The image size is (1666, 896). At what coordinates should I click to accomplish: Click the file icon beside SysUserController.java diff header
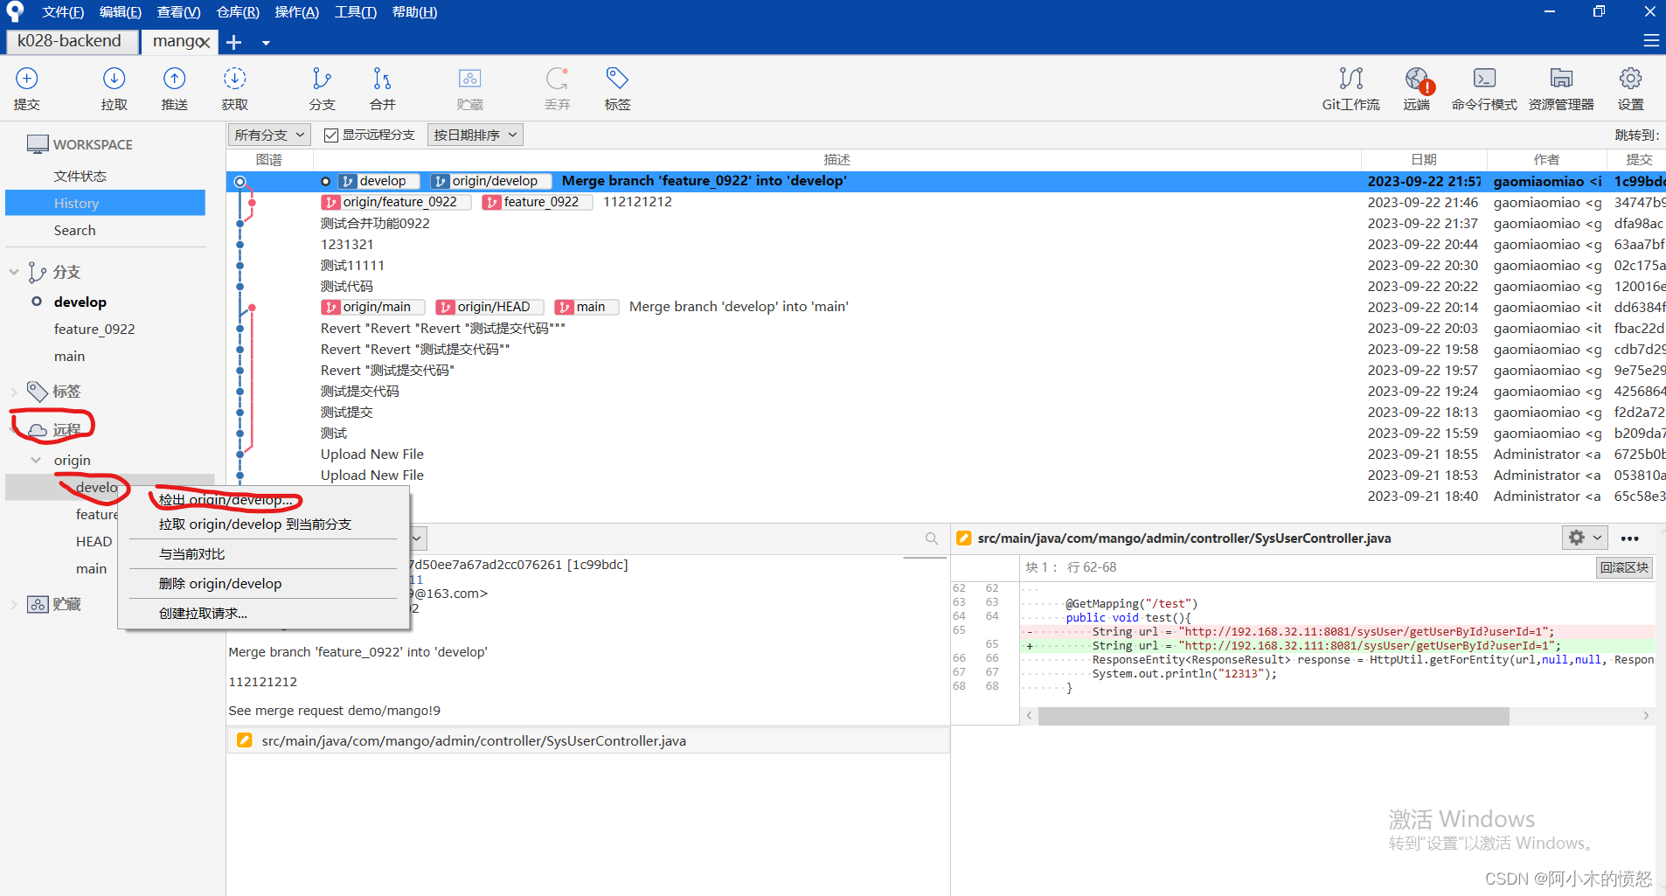(x=963, y=538)
